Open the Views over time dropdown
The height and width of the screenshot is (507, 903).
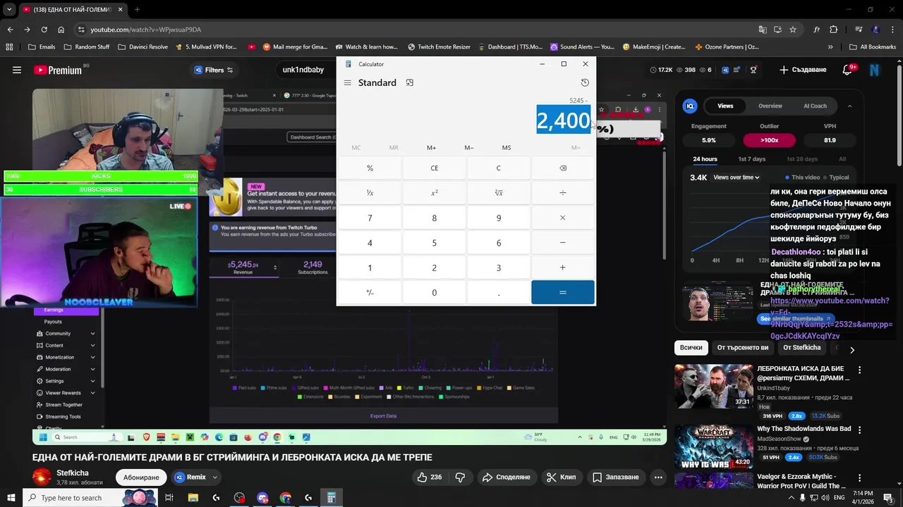click(x=737, y=177)
